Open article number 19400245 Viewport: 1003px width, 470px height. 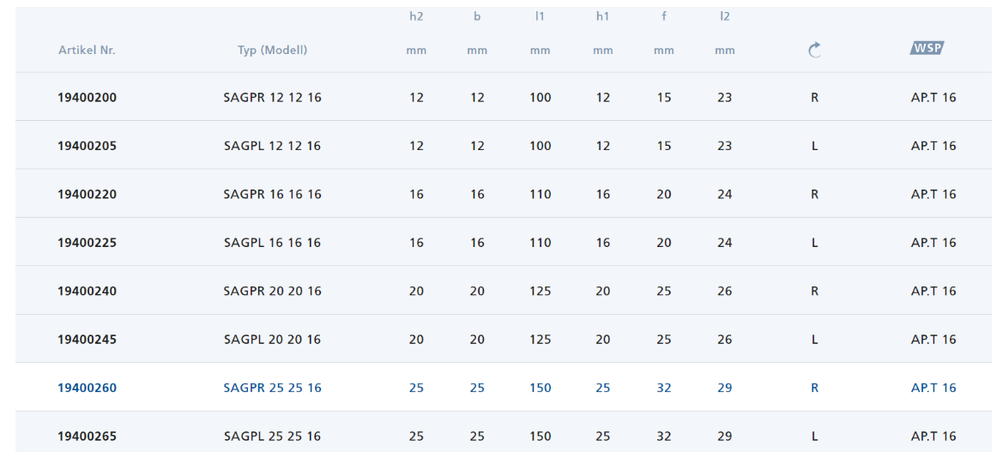(87, 340)
